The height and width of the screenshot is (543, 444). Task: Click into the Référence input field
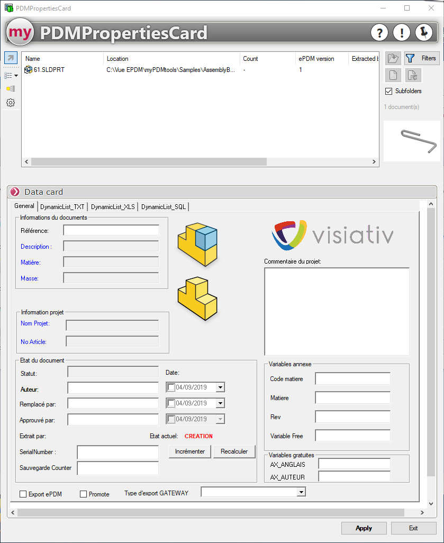(111, 230)
